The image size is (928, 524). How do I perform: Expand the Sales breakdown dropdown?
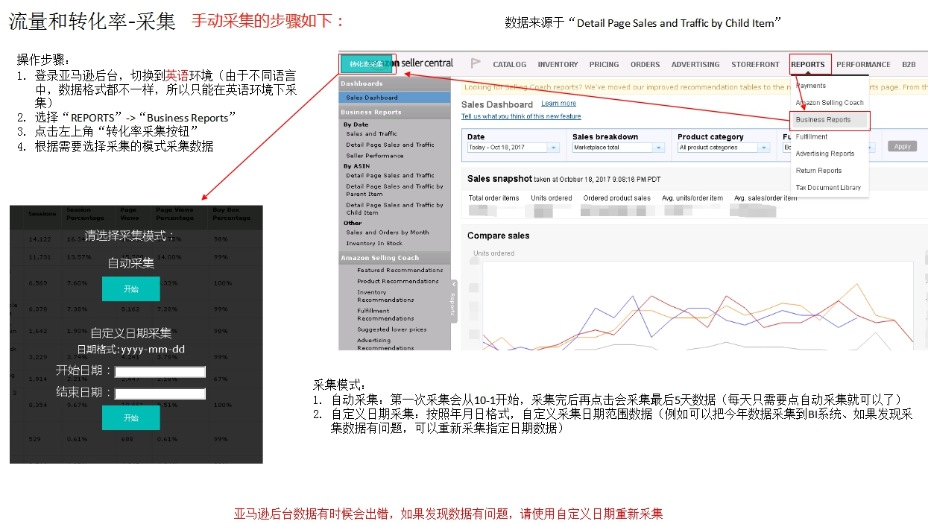point(618,148)
